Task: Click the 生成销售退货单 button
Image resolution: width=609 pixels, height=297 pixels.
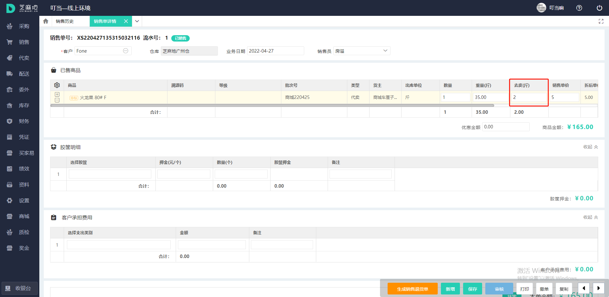Action: [412, 289]
